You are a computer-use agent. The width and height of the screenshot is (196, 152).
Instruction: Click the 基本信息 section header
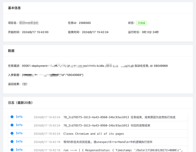point(14,8)
